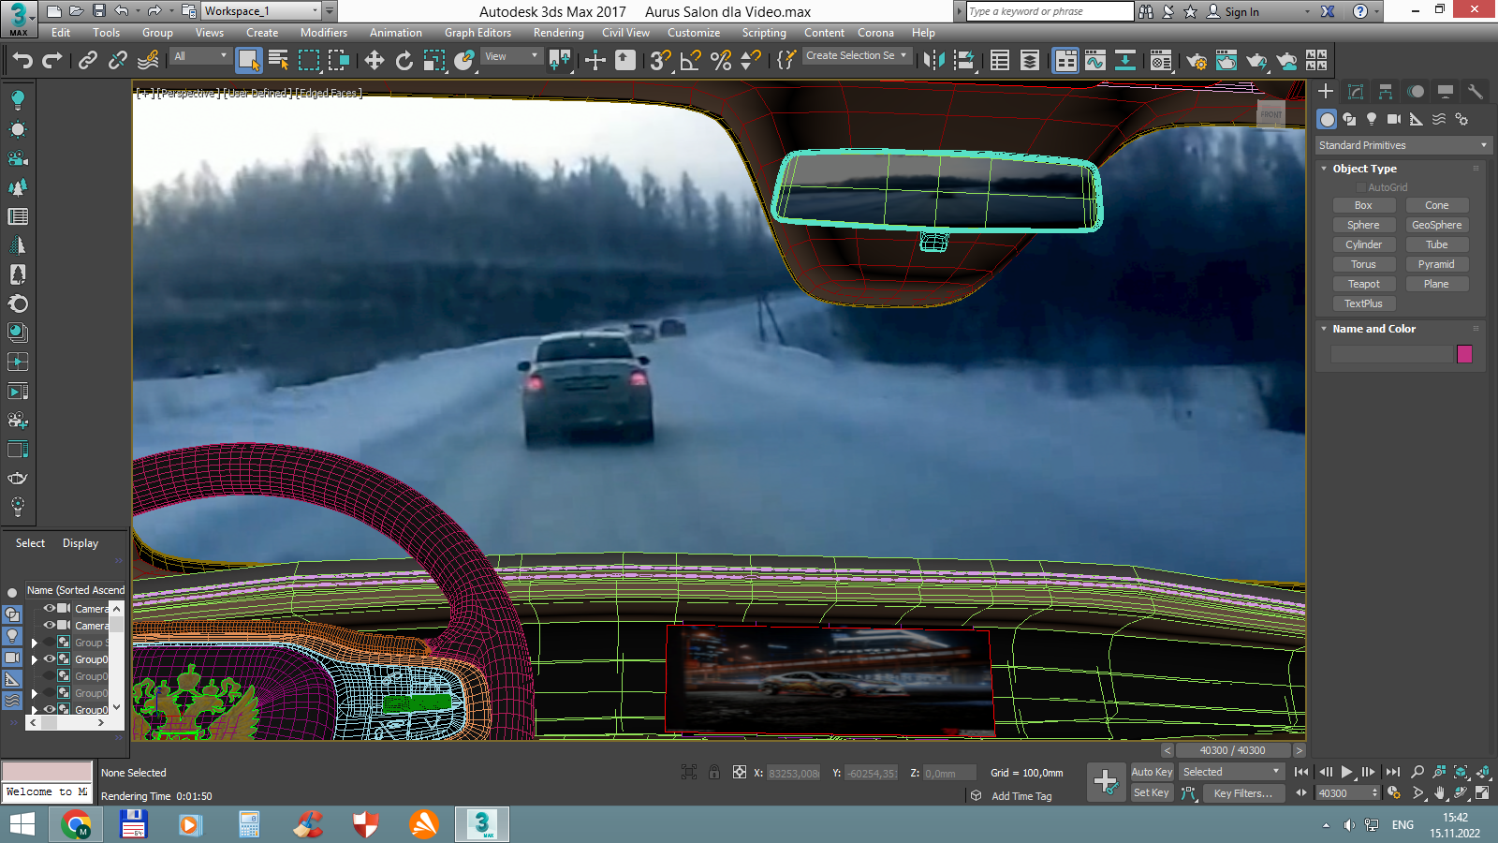The image size is (1498, 843).
Task: Open the All selection filter dropdown
Action: coord(200,56)
